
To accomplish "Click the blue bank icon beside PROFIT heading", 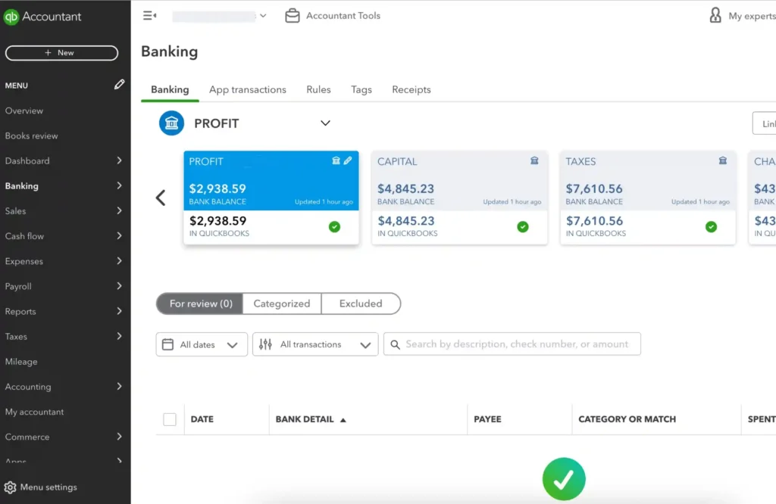I will 171,123.
